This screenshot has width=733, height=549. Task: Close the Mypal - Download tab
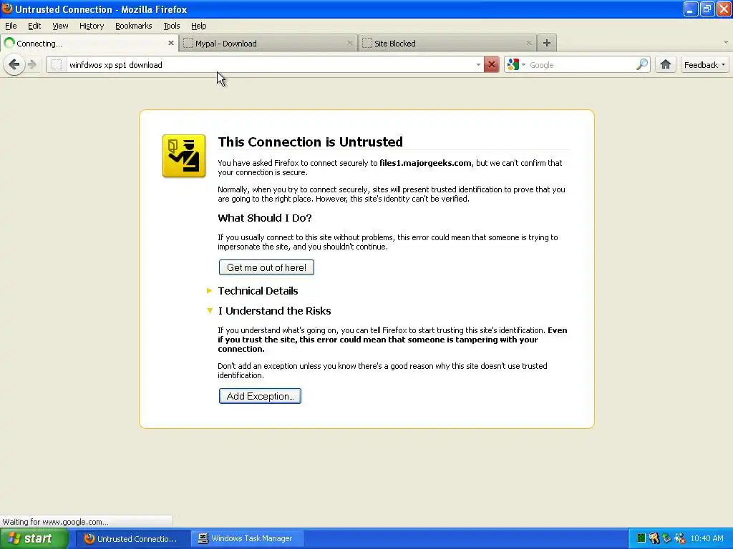(x=349, y=43)
